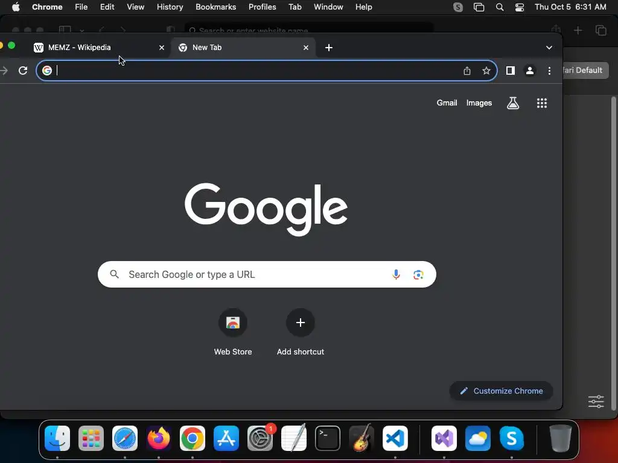Open the Gmail link
This screenshot has width=618, height=463.
[447, 103]
